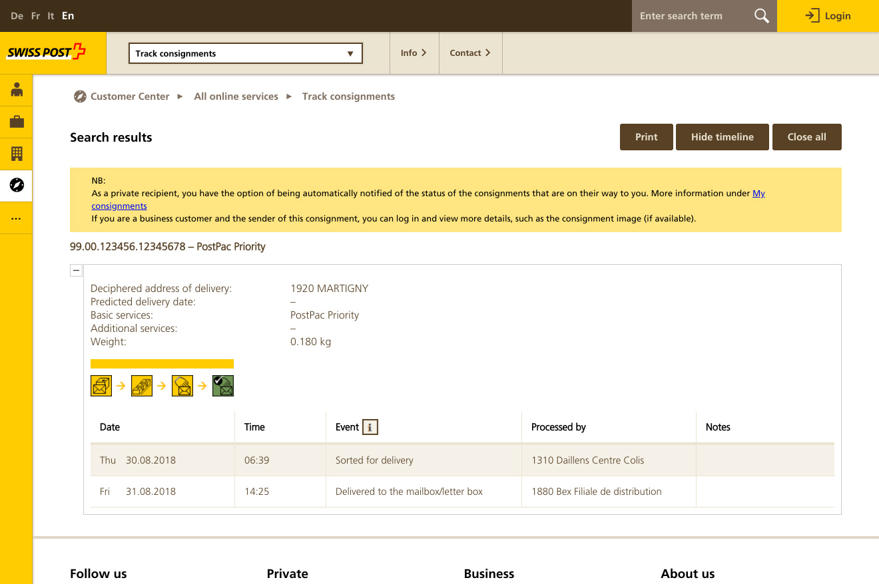
Task: Click the Track consignments breadcrumb
Action: (x=348, y=96)
